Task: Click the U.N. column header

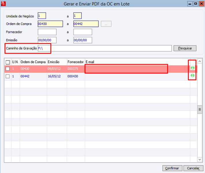Action: click(x=16, y=62)
